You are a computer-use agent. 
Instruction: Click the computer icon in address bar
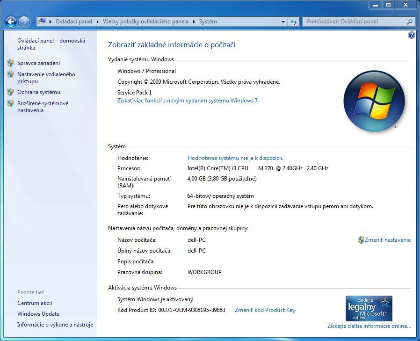point(43,22)
